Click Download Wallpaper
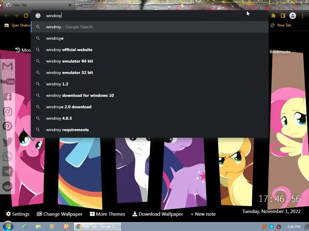Screen dimensions: 309x231 coord(158,214)
